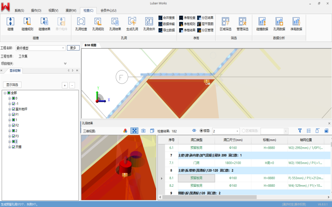Open 分区管理 zone management
This screenshot has width=332, height=207.
(x=205, y=30)
